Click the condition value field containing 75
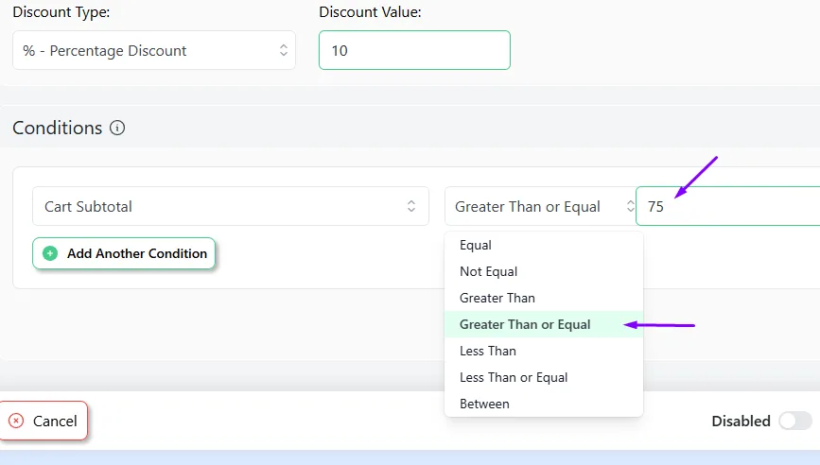The width and height of the screenshot is (820, 465). point(728,206)
